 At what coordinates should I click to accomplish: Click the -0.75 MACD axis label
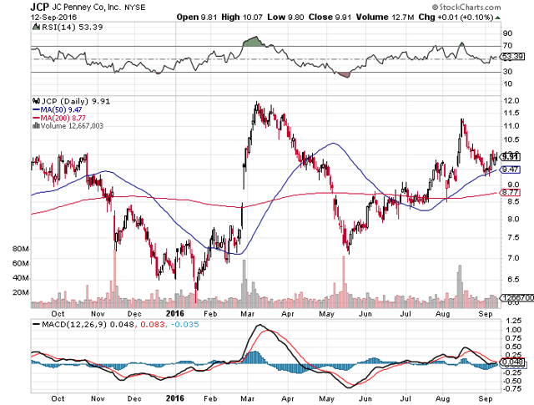click(x=512, y=388)
